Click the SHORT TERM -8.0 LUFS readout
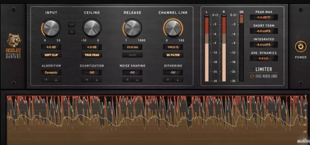310x145 pixels. click(264, 31)
